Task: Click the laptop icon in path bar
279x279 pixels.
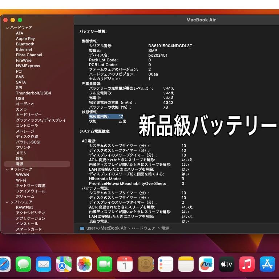Action: [82, 228]
